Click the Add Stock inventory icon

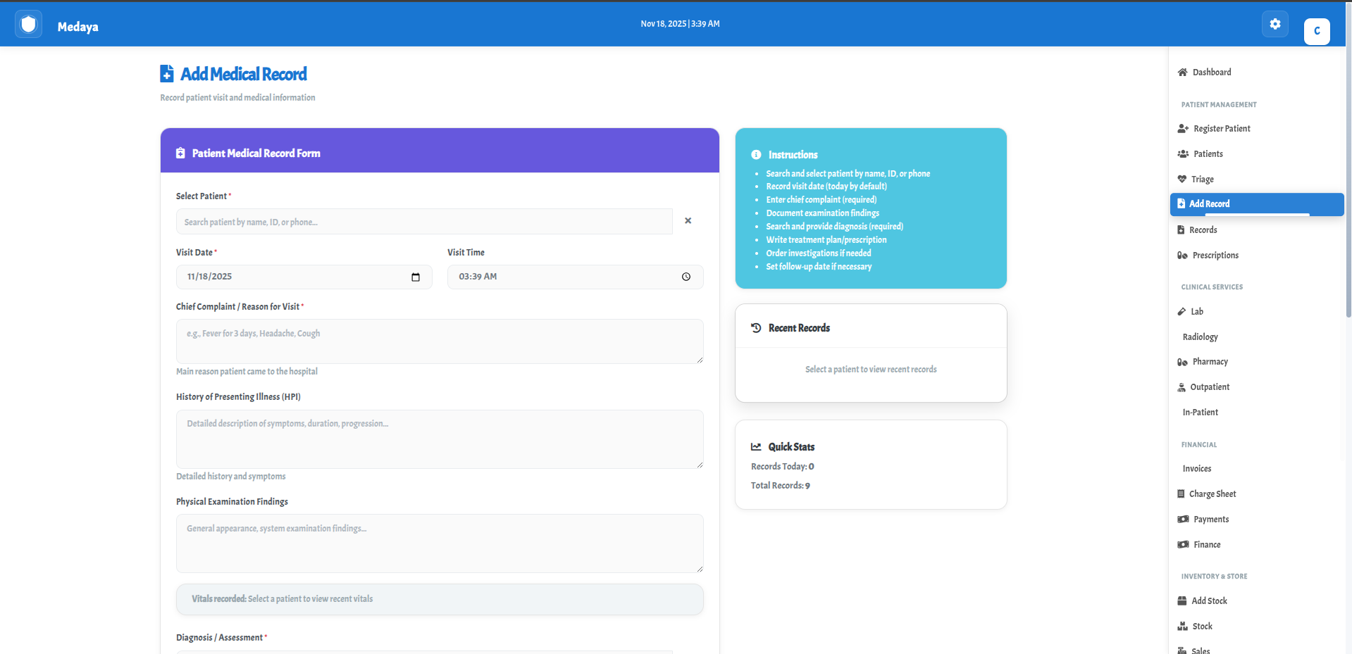pyautogui.click(x=1182, y=600)
